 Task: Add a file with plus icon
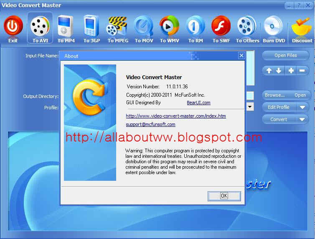(291, 71)
